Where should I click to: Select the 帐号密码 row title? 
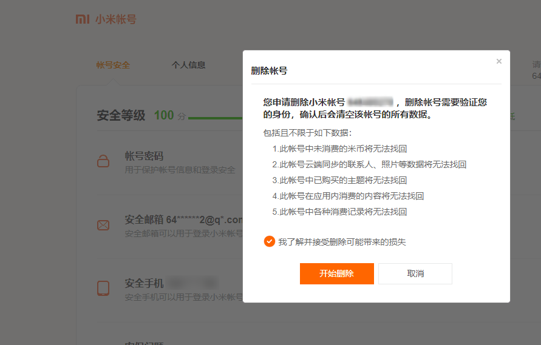[x=145, y=156]
